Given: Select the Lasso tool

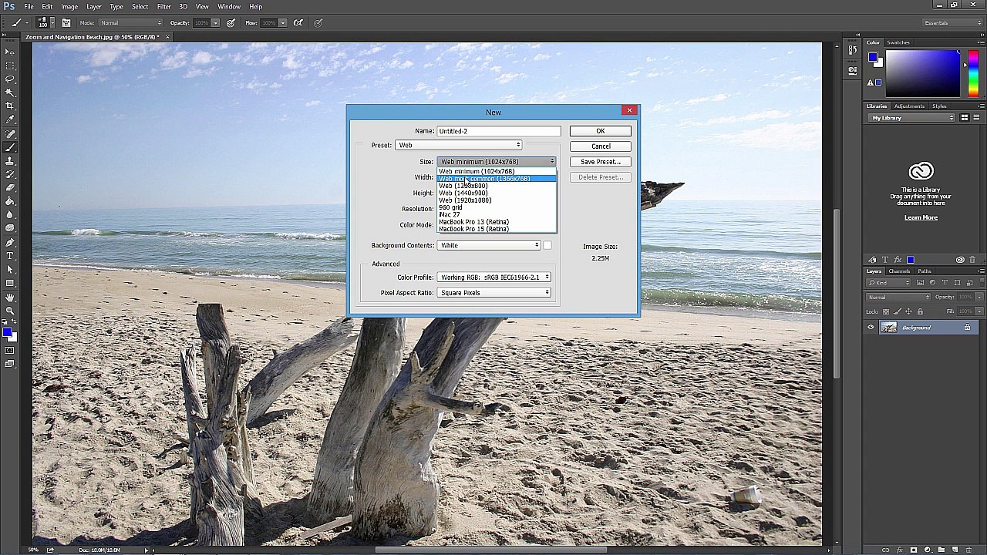Looking at the screenshot, I should coord(9,79).
